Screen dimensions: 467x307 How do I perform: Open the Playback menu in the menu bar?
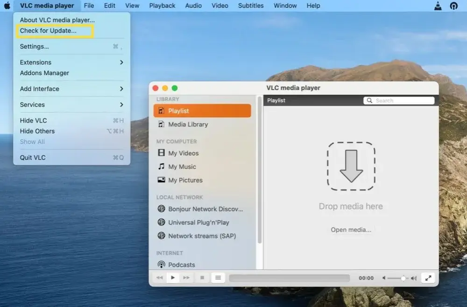pos(162,6)
